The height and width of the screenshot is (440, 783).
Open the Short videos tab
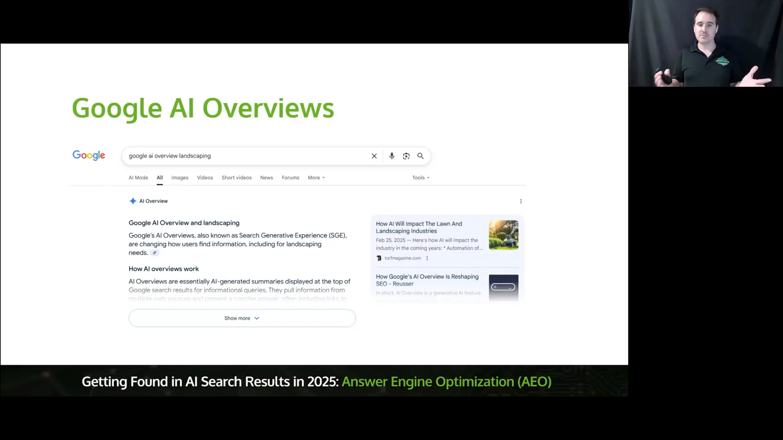[x=237, y=178]
